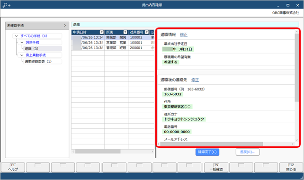
Task: Click the 希望する separation slip value
Action: pyautogui.click(x=170, y=62)
